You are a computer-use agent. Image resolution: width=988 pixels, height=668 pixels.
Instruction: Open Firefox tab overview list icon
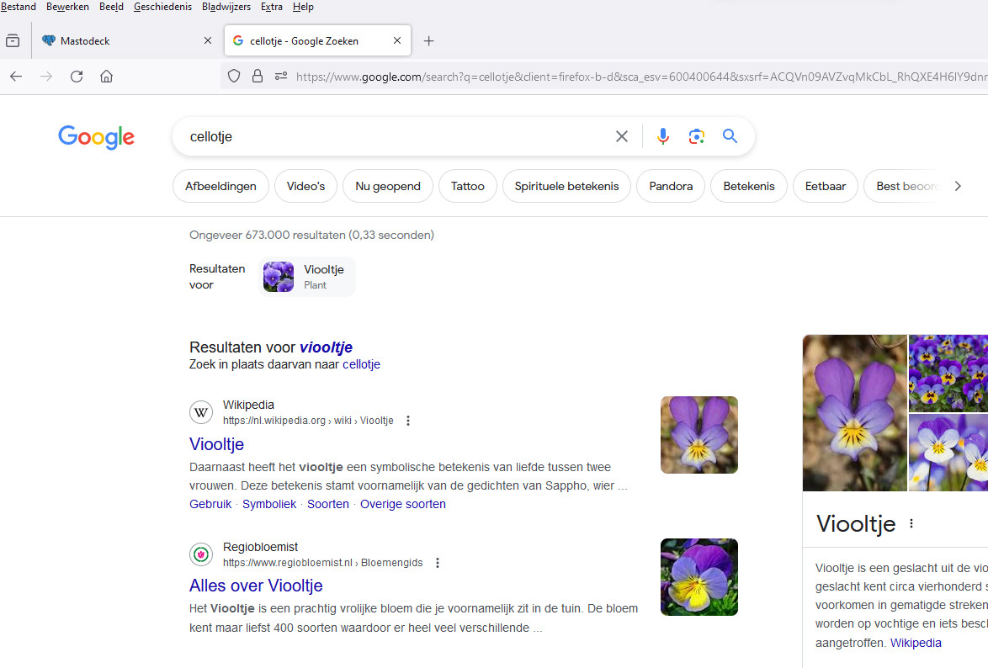[x=13, y=41]
